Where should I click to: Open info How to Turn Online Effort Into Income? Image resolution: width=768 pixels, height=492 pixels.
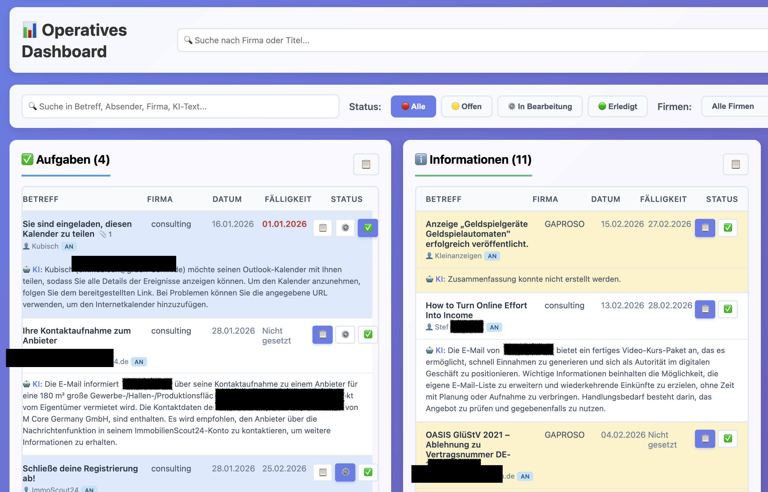(x=476, y=310)
